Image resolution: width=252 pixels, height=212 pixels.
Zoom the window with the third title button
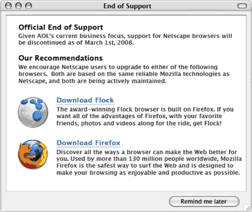(29, 6)
